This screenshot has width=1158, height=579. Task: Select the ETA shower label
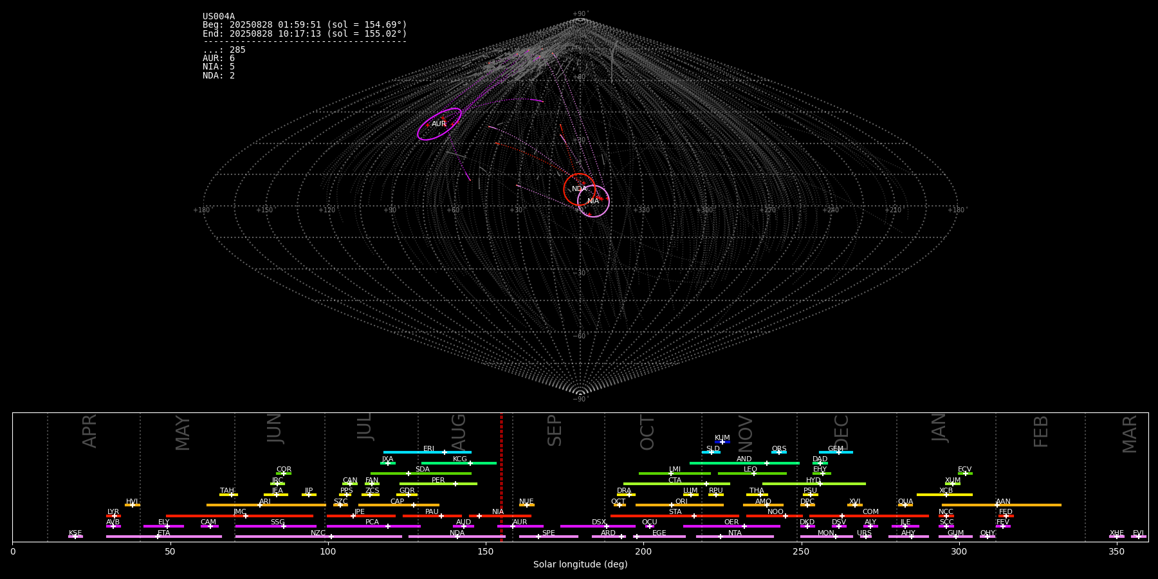click(164, 533)
